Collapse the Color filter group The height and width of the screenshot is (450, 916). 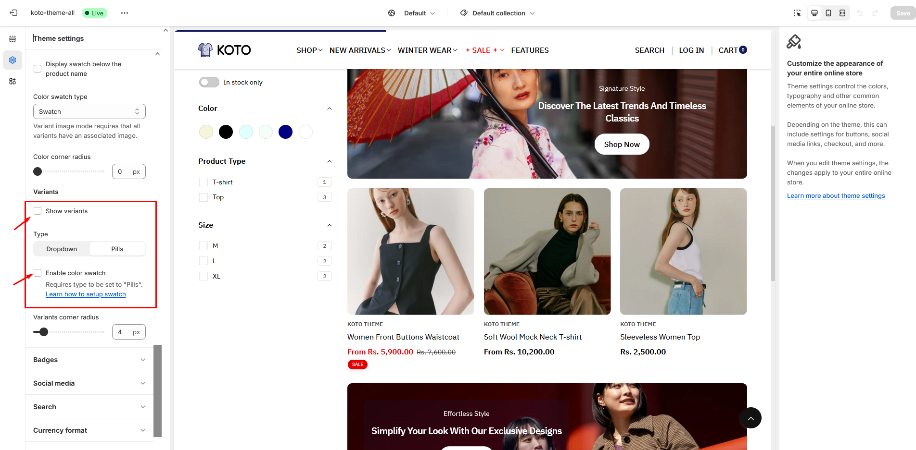[330, 109]
